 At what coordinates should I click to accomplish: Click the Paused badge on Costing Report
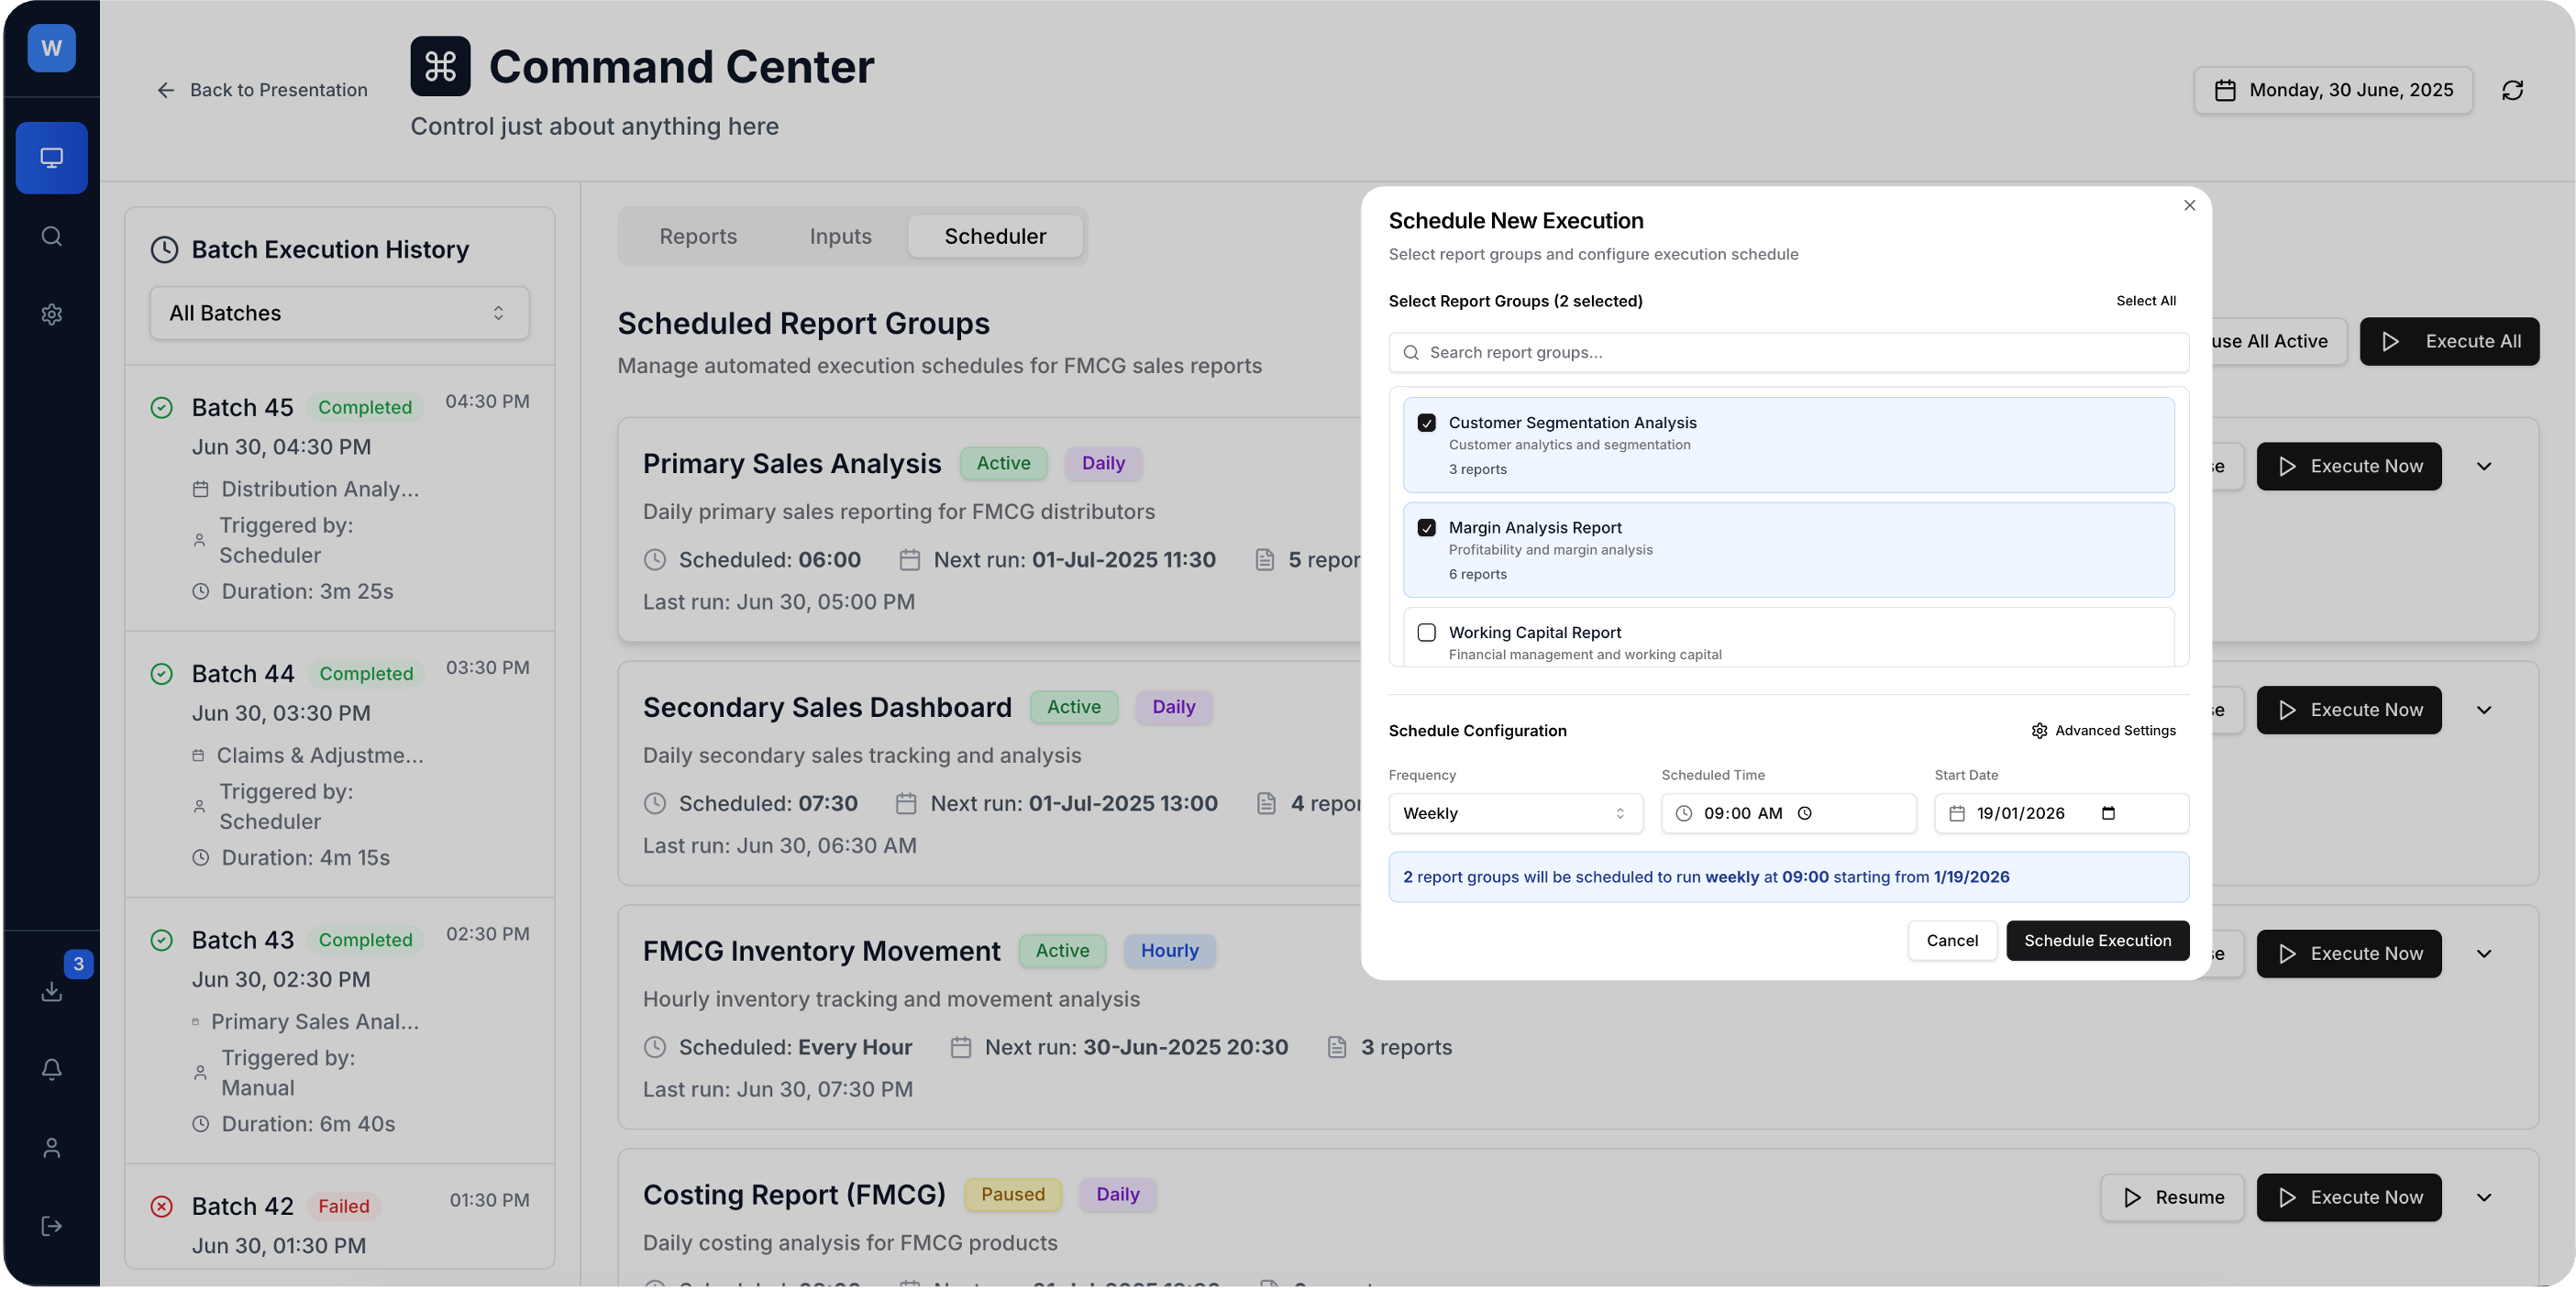tap(1012, 1194)
